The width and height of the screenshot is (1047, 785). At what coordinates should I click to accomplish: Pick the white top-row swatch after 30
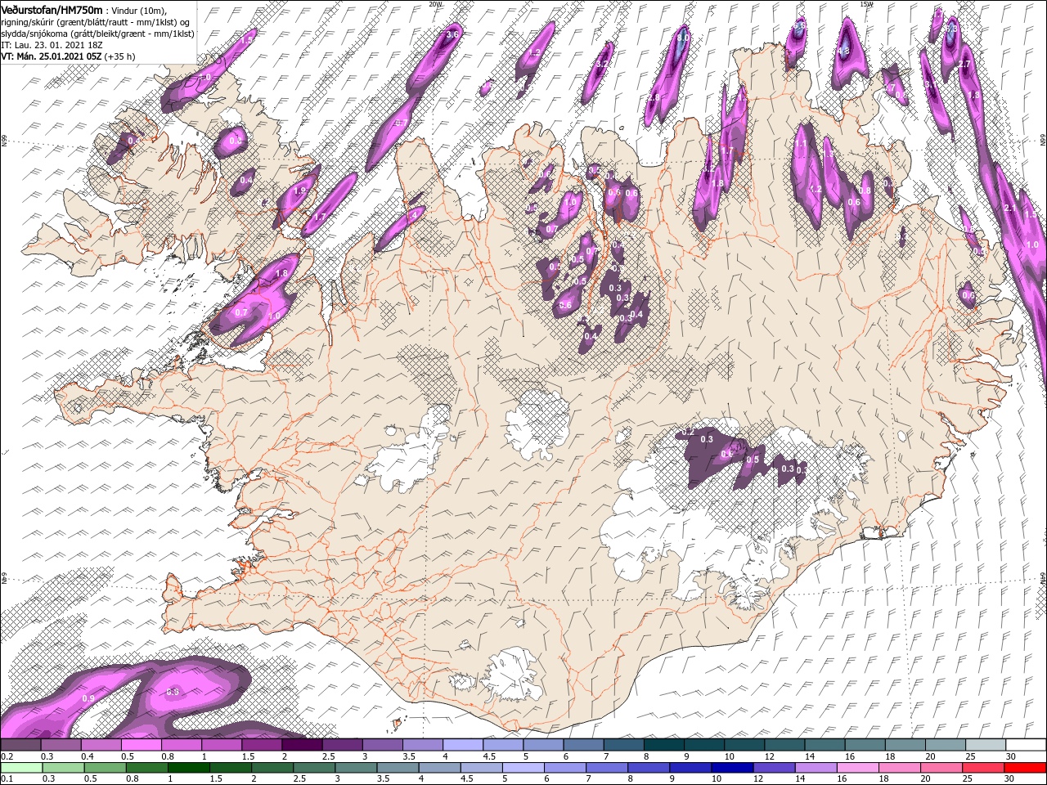pyautogui.click(x=1026, y=745)
